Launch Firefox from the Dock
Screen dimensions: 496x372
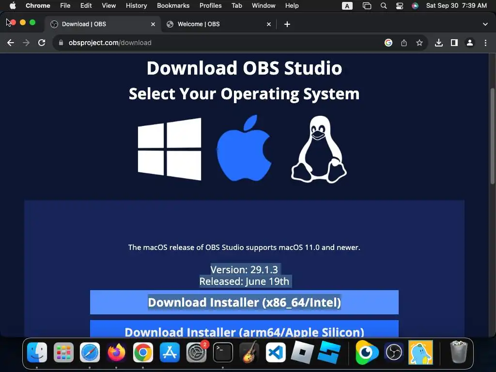pos(116,353)
